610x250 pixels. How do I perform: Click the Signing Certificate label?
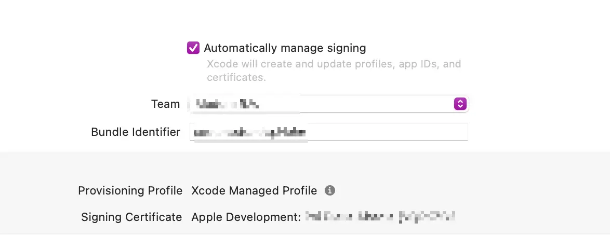[x=131, y=217]
